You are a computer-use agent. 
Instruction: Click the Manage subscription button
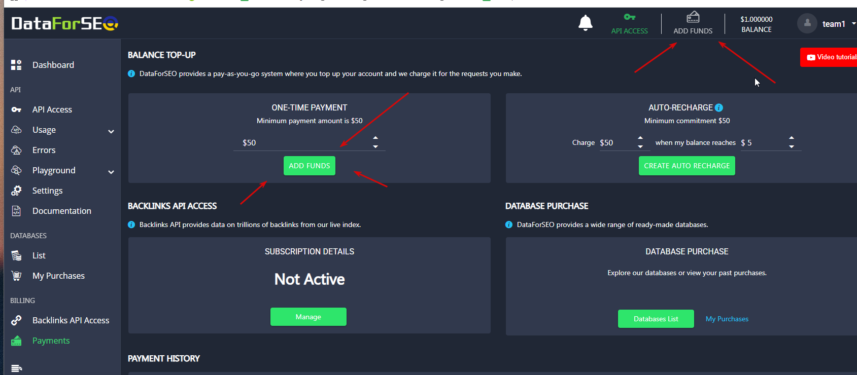(x=308, y=317)
